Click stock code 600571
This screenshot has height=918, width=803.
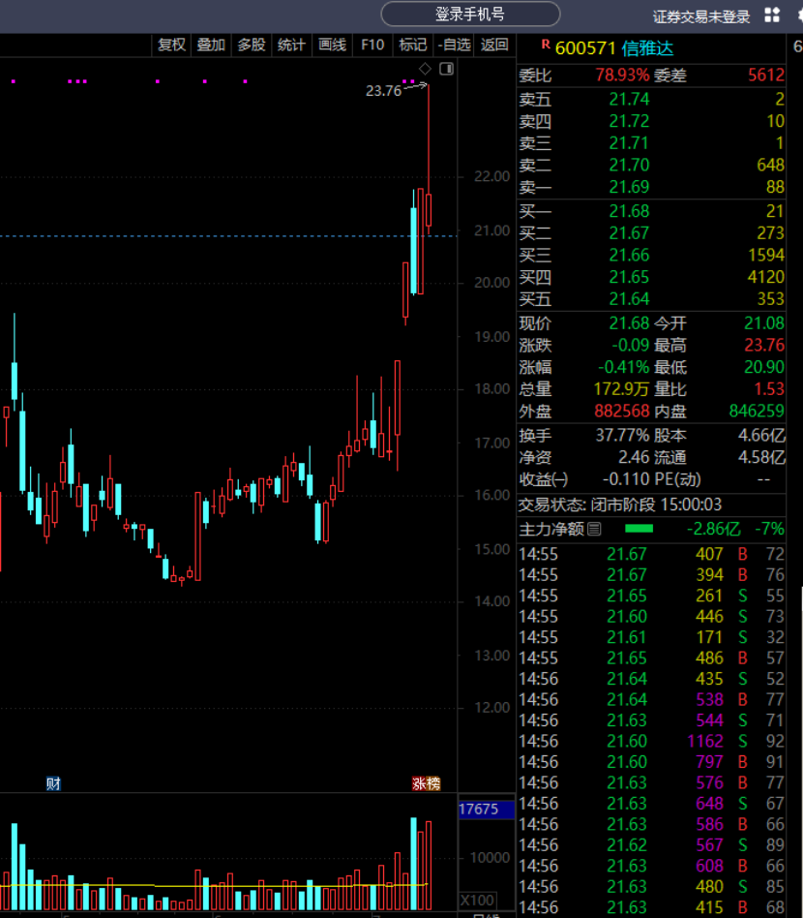click(585, 48)
